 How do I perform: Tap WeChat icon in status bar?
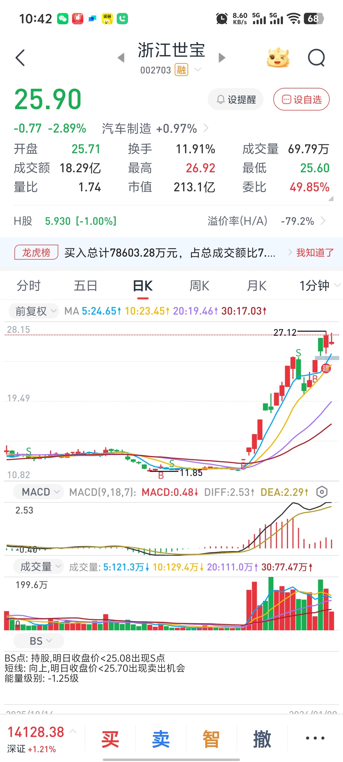pos(63,19)
